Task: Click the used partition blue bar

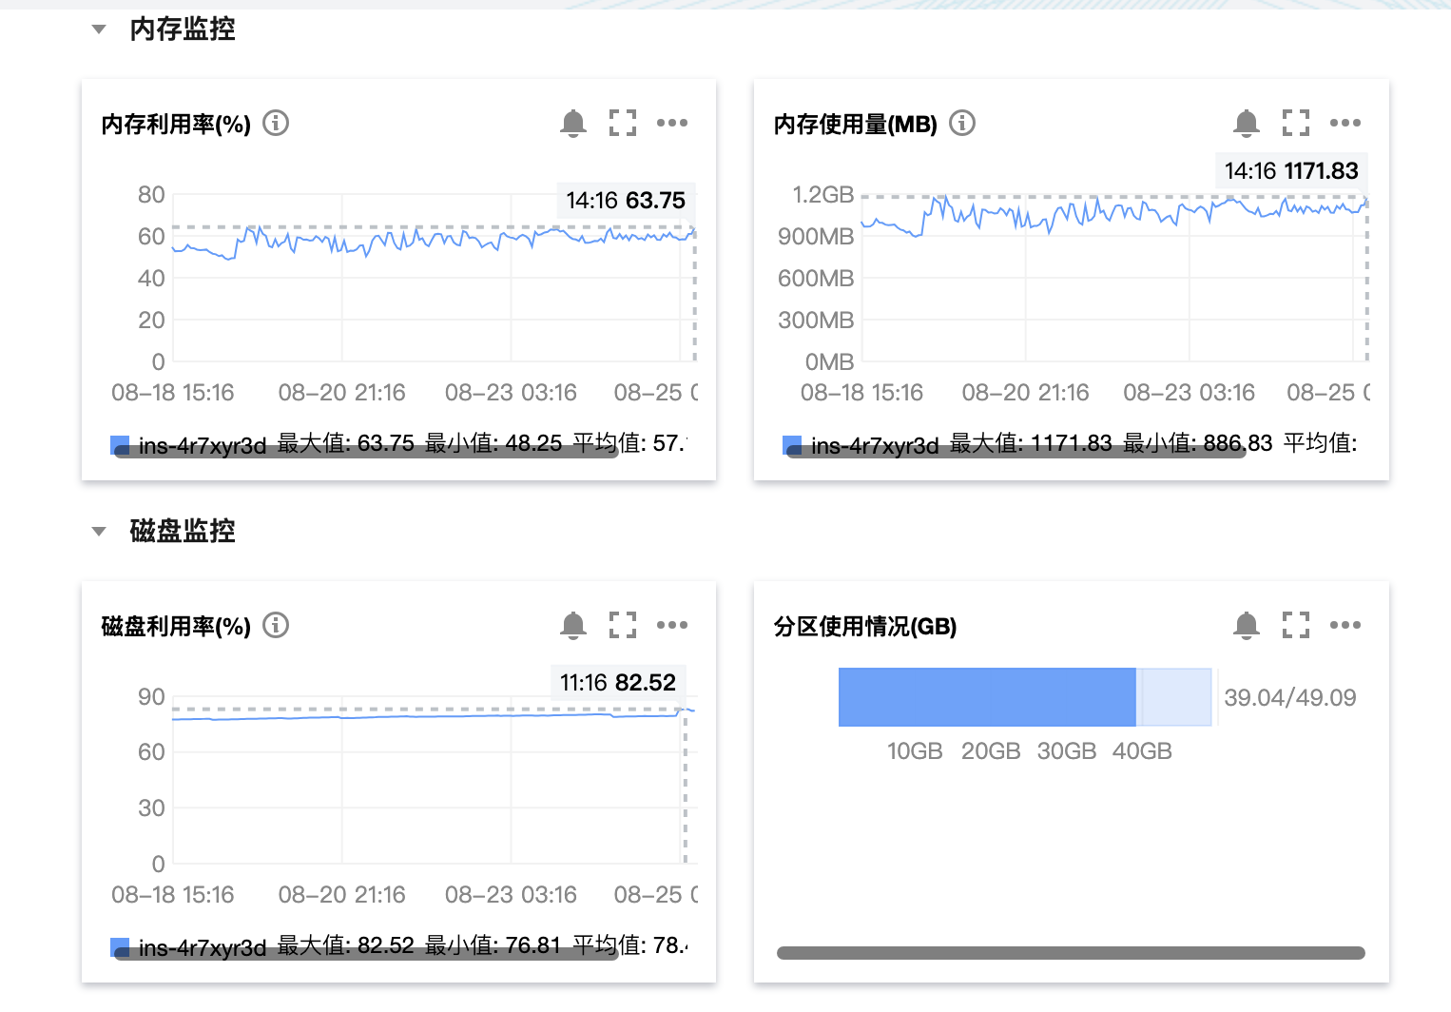Action: tap(987, 697)
